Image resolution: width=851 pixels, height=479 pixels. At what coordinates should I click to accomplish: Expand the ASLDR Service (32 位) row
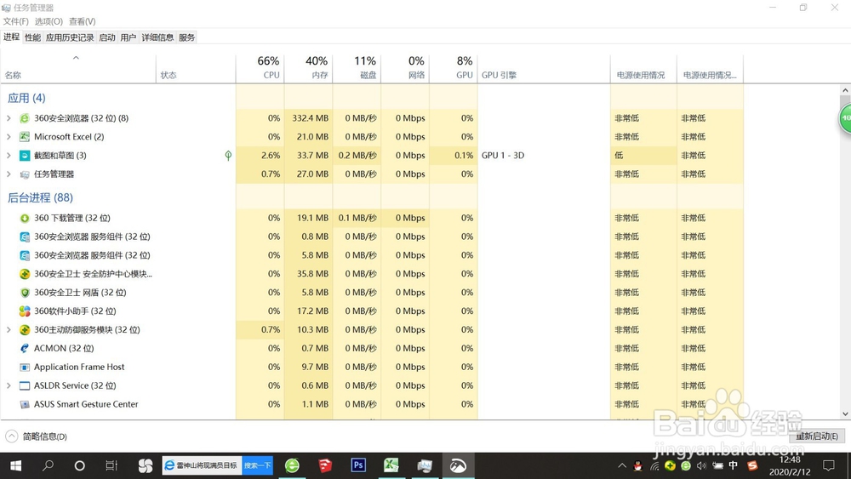(x=9, y=385)
